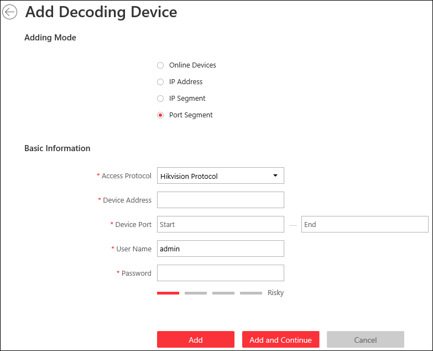Open the Access Protocol dropdown
This screenshot has width=433, height=351.
coord(220,176)
